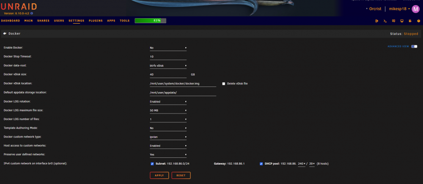
Task: Click Default appdata storage location field
Action: click(x=183, y=92)
